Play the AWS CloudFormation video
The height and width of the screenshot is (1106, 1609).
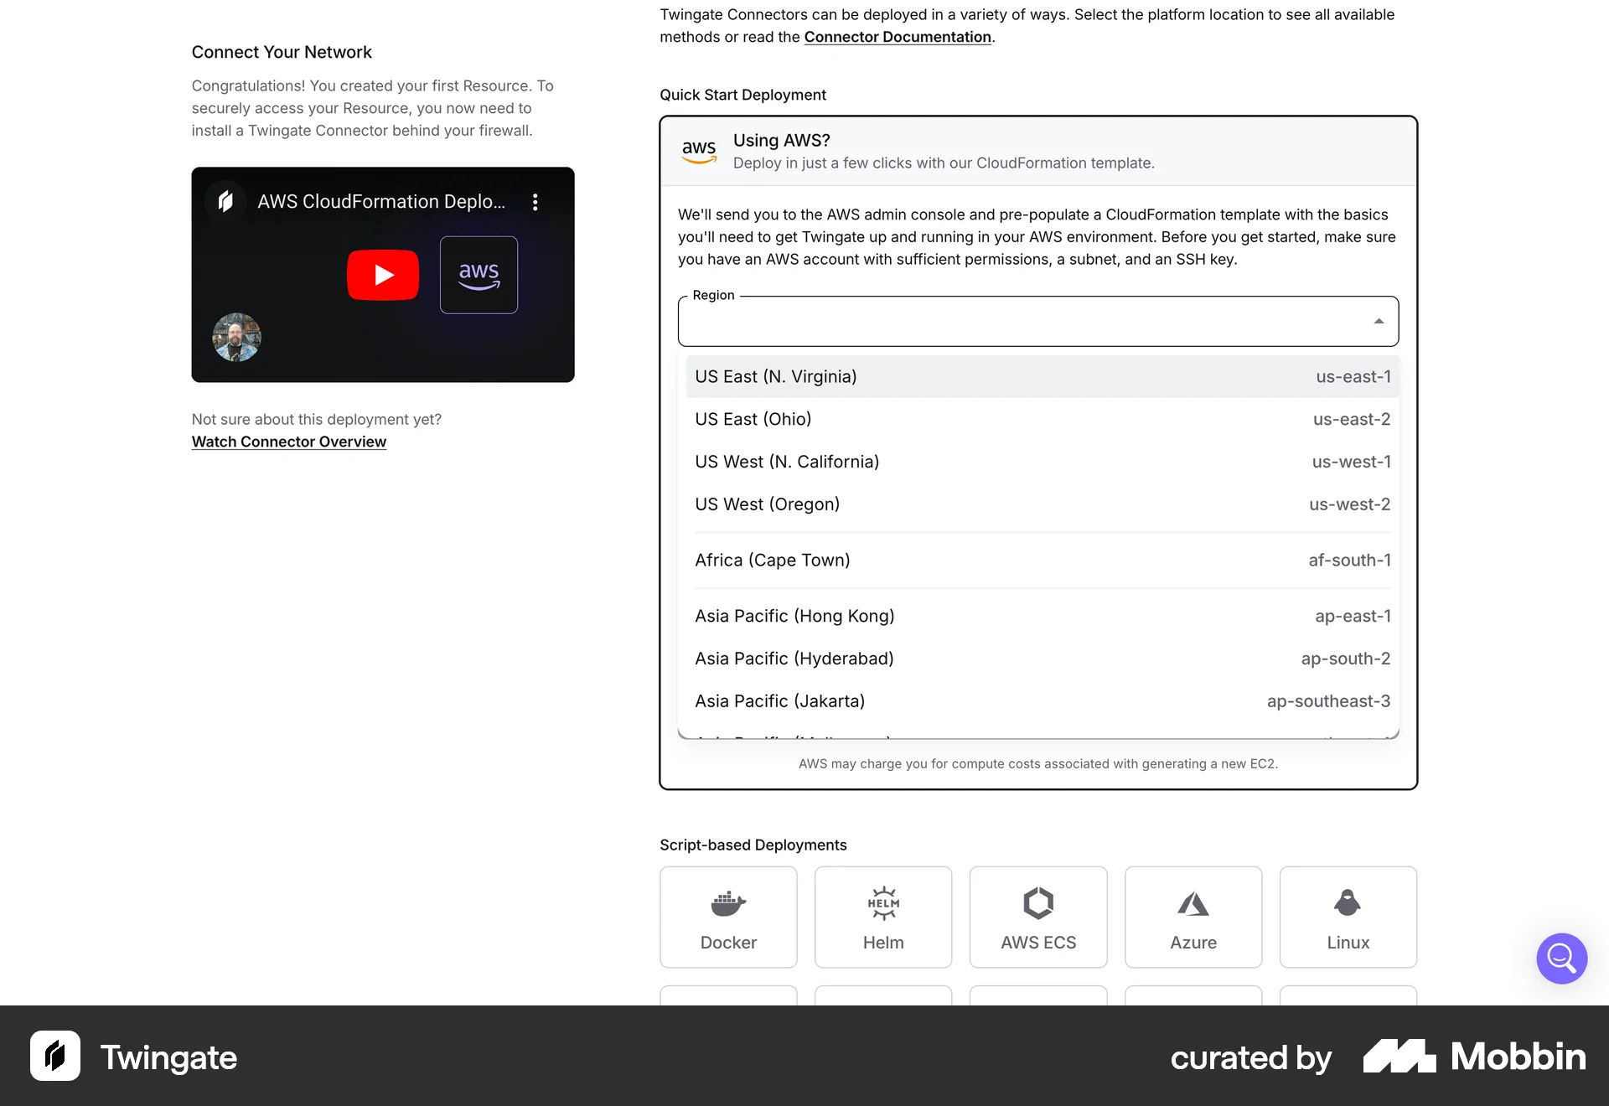coord(382,274)
